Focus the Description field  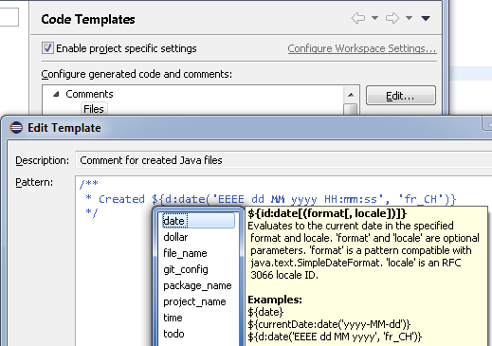click(283, 160)
